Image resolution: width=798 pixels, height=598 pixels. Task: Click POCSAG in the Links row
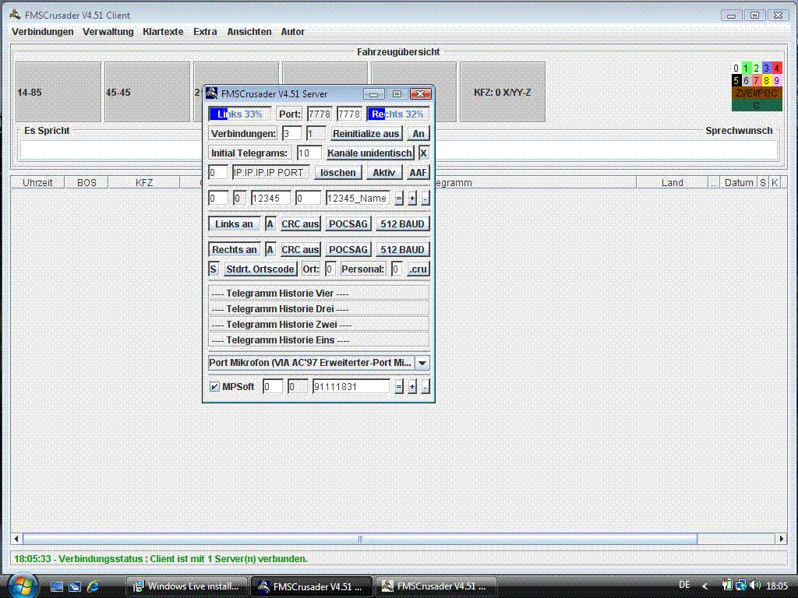348,223
